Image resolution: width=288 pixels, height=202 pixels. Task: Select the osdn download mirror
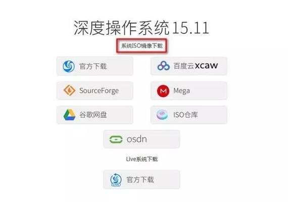pyautogui.click(x=141, y=139)
